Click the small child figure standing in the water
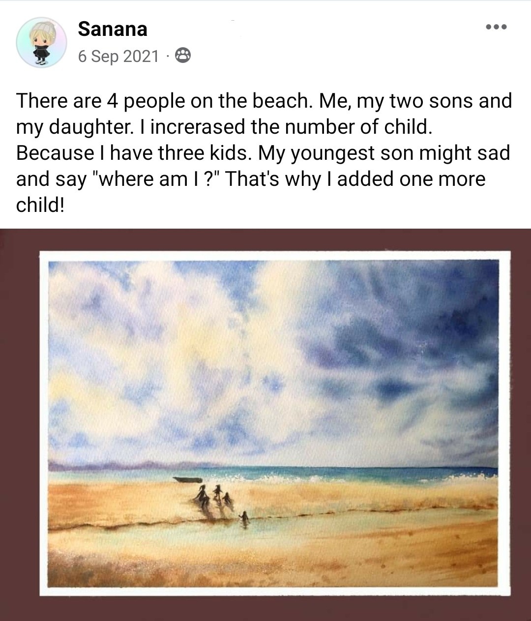Viewport: 531px width, 621px height. (244, 518)
